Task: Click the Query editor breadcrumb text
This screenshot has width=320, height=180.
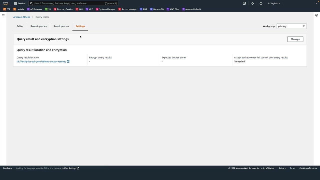Action: [42, 17]
